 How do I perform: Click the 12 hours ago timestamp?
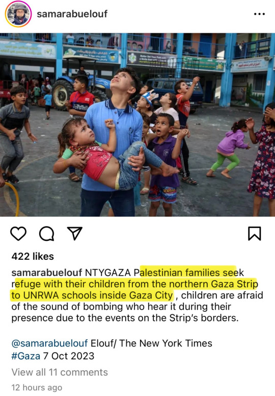[x=37, y=387]
